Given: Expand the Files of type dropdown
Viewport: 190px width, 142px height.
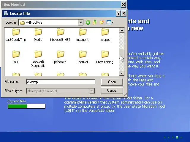Looking at the screenshot, I should pyautogui.click(x=92, y=91).
